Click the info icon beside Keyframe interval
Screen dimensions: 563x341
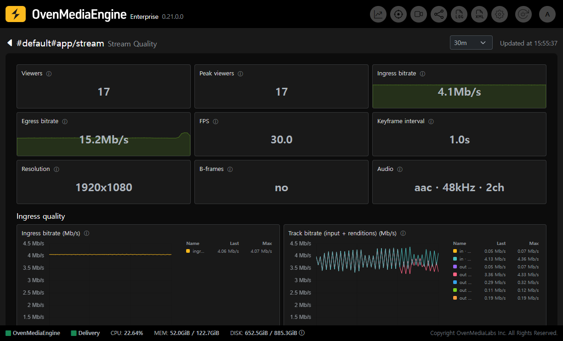[431, 121]
